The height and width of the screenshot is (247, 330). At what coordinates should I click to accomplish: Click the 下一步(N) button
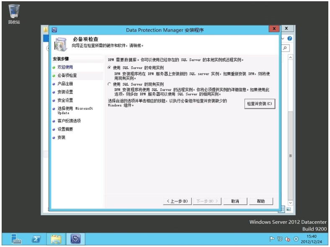click(x=207, y=201)
